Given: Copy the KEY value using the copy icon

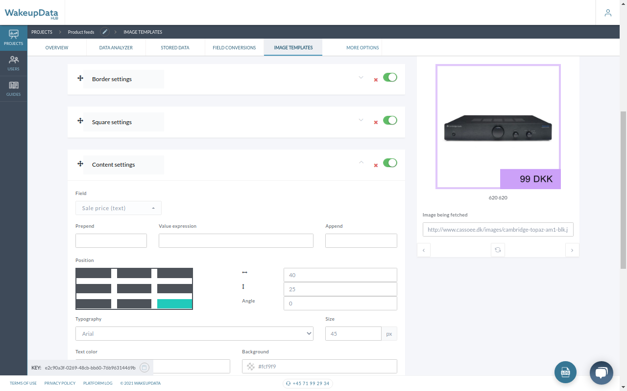Looking at the screenshot, I should [144, 367].
